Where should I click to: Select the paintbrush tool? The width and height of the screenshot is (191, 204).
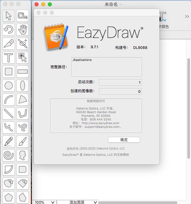[23, 141]
